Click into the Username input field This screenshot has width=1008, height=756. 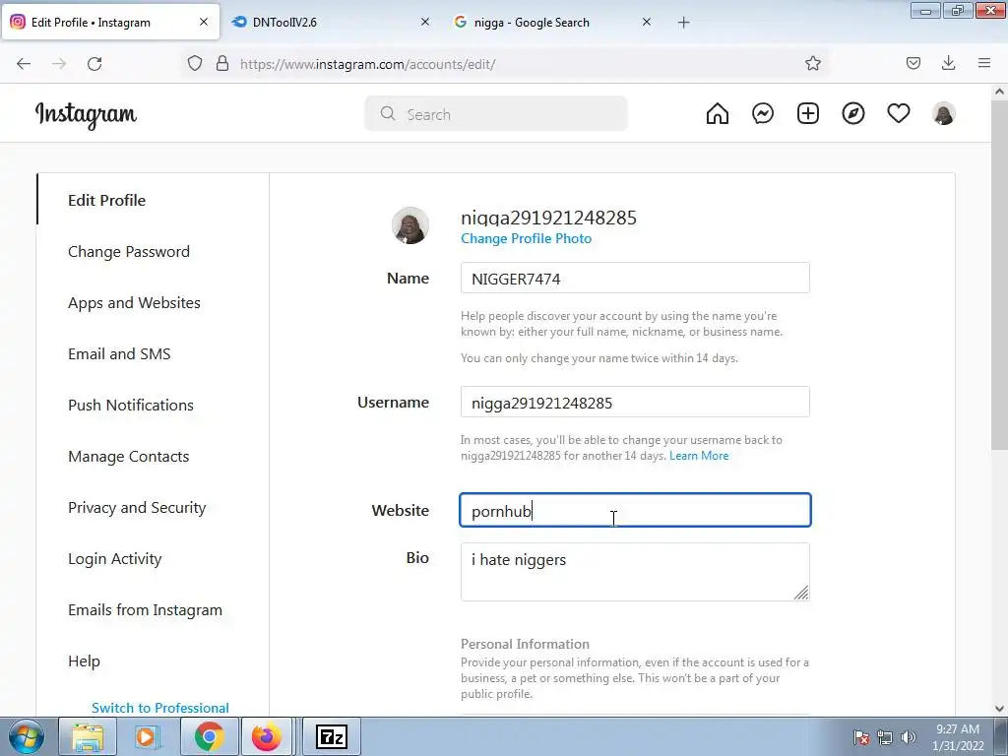coord(635,403)
